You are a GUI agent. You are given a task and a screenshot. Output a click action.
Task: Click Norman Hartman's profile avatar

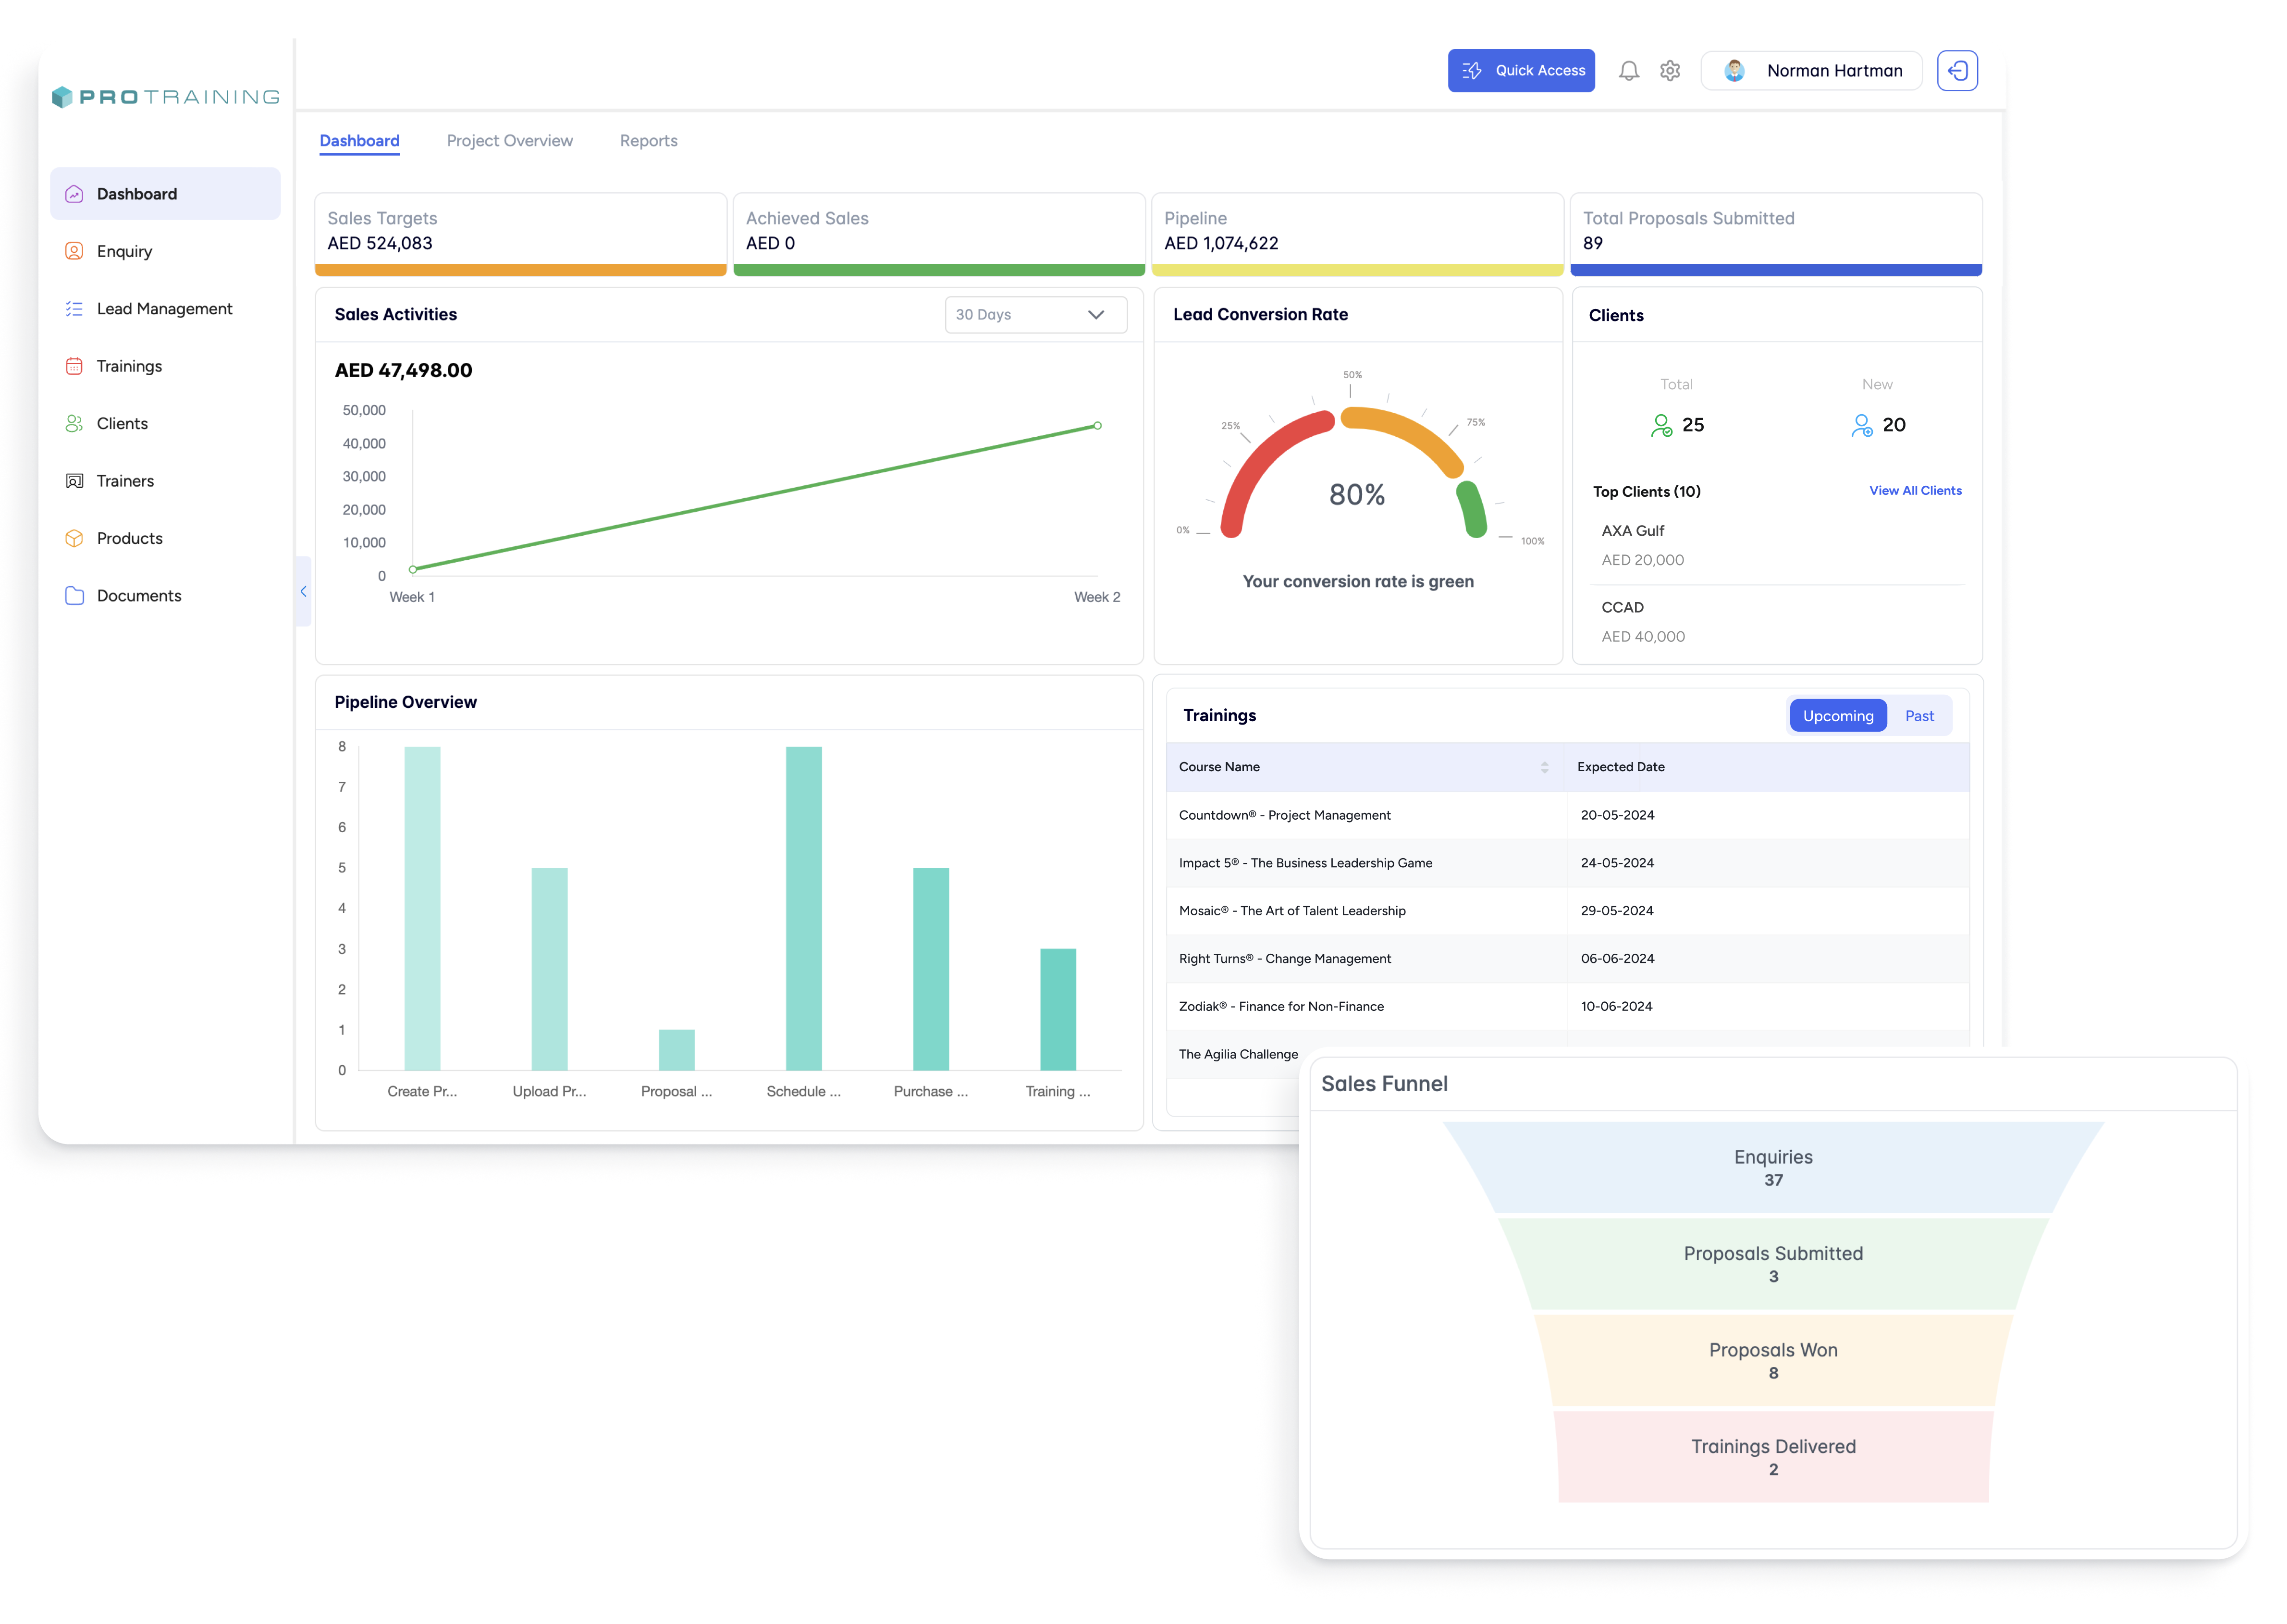1734,71
